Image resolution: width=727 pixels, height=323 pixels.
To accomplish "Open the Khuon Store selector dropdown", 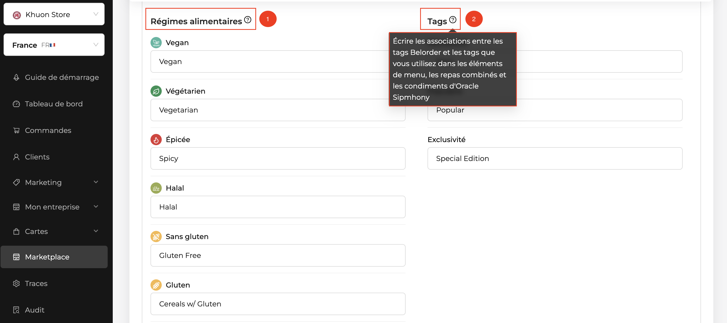I will [x=54, y=14].
